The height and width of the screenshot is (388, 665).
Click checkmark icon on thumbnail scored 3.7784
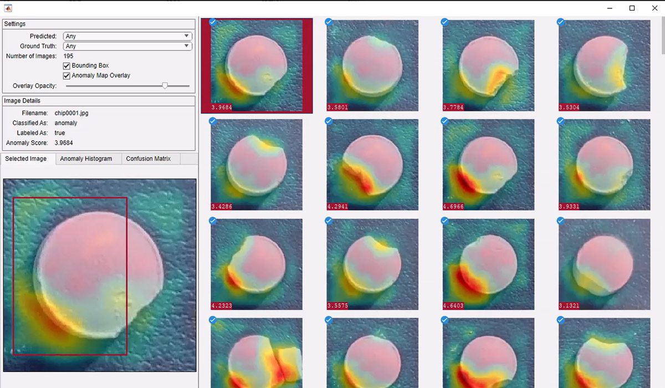click(x=444, y=22)
